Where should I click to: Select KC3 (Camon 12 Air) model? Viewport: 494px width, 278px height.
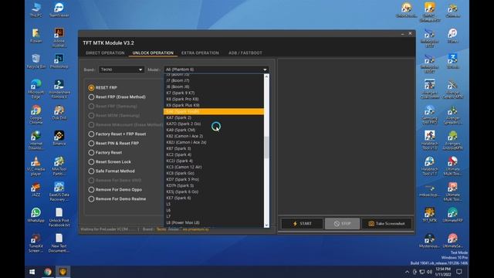(x=214, y=167)
